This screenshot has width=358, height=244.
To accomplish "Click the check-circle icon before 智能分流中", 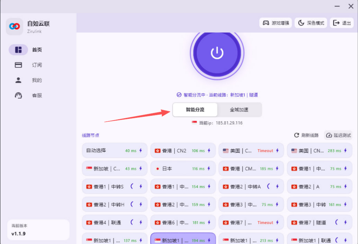I will click(x=179, y=95).
